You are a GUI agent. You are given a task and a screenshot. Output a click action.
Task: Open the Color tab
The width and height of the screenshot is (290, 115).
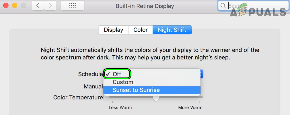pos(140,30)
